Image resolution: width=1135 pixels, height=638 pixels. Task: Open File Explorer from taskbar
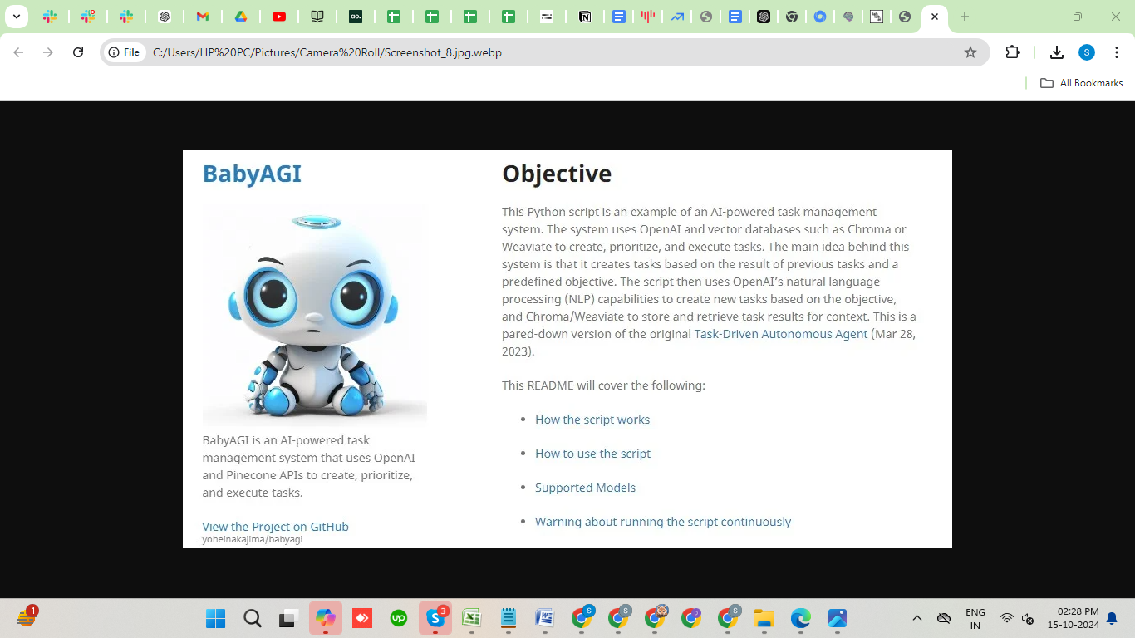pos(764,618)
